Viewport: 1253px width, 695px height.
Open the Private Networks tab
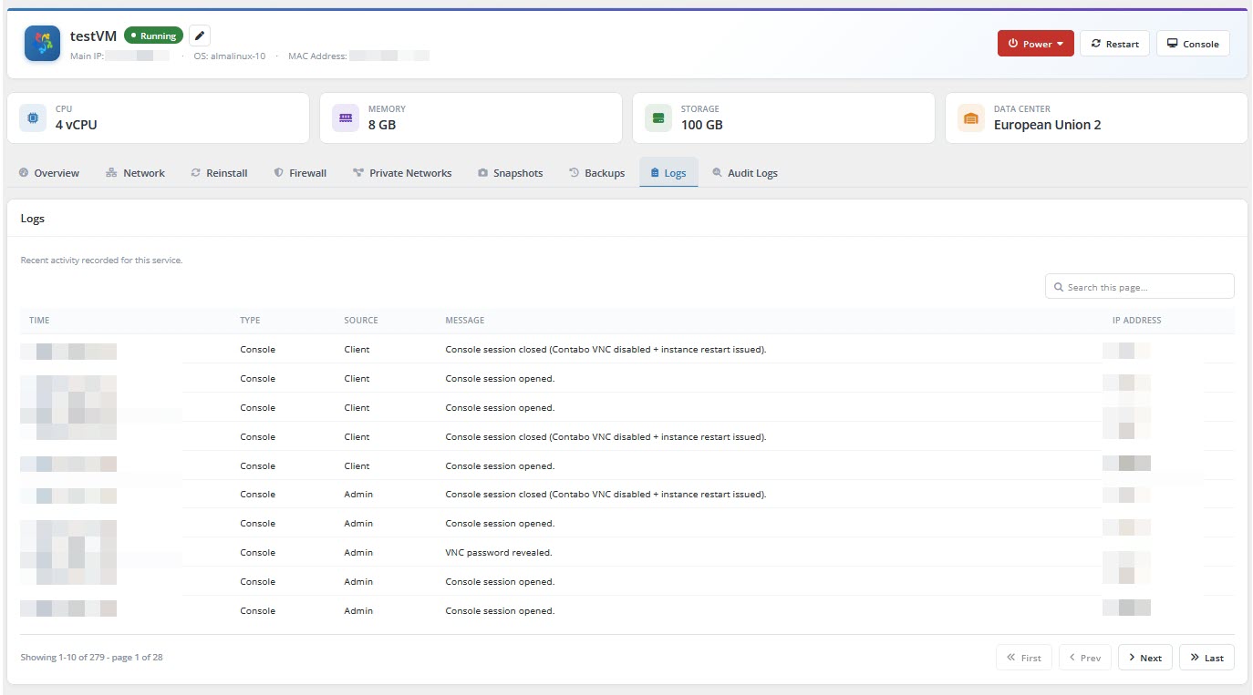(402, 173)
